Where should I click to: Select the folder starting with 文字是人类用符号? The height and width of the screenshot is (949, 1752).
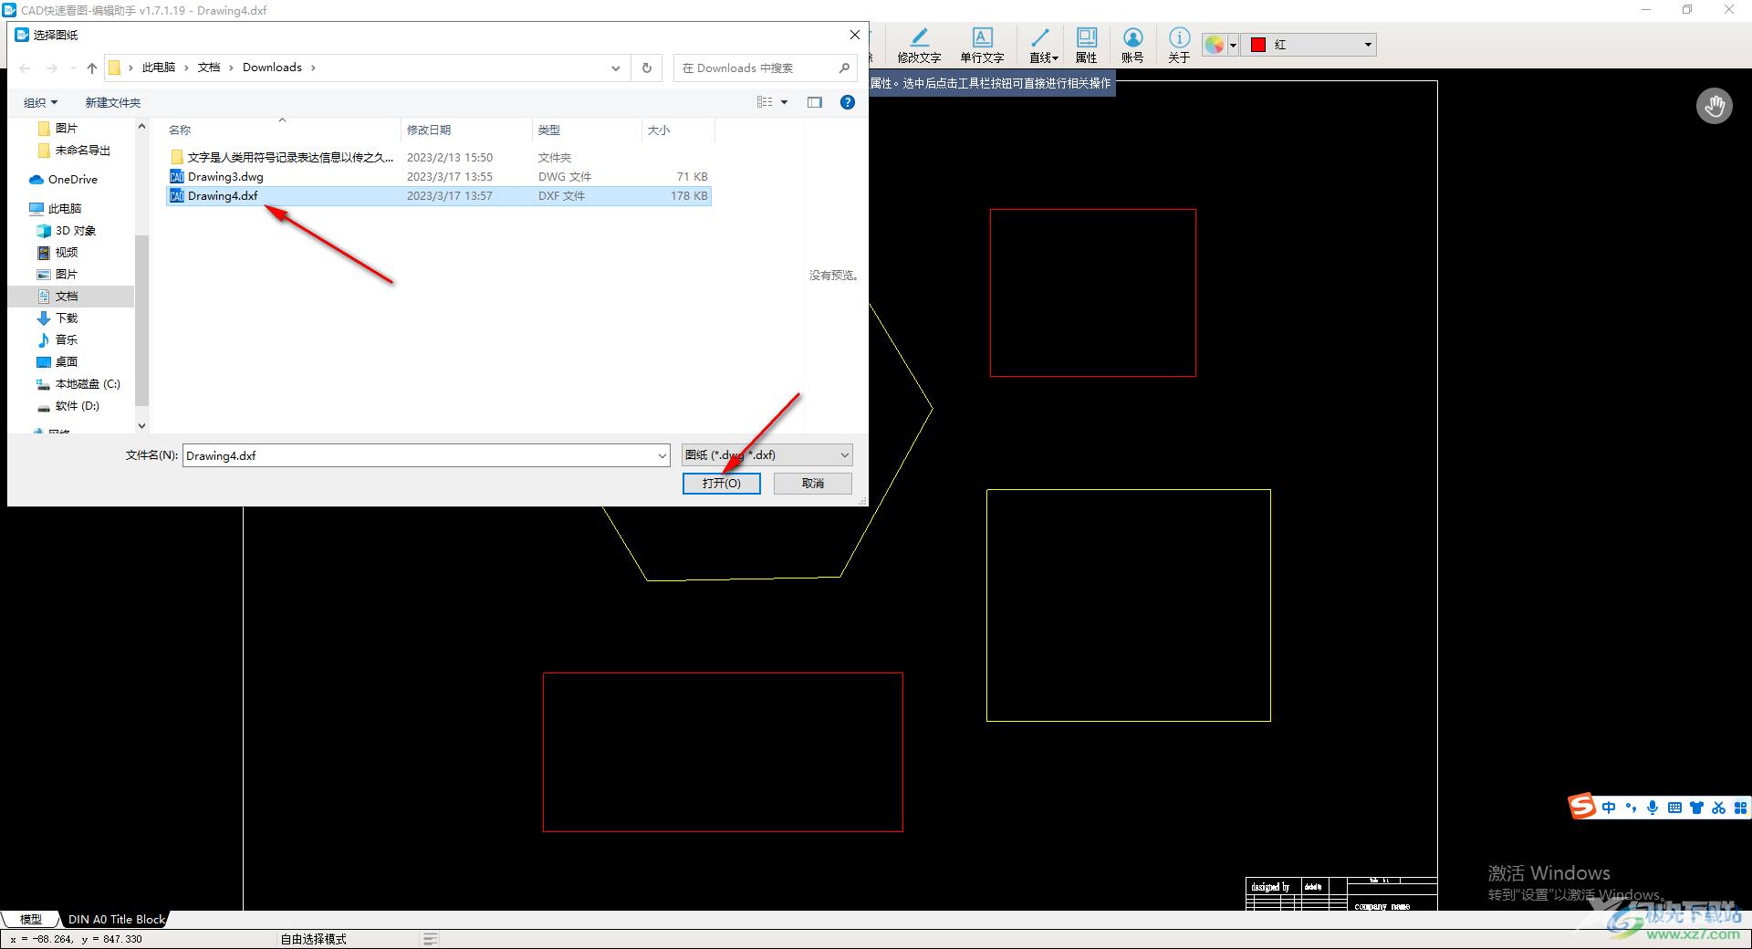point(439,157)
